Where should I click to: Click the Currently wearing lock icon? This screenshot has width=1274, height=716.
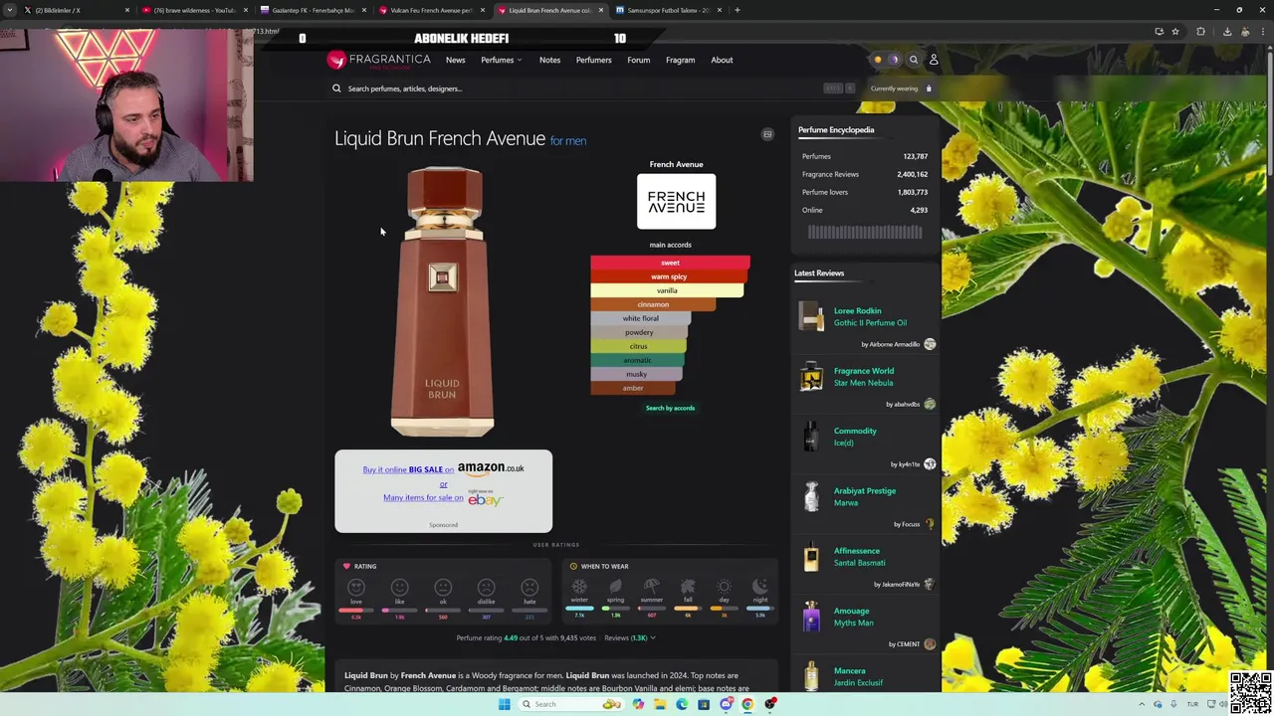929,89
